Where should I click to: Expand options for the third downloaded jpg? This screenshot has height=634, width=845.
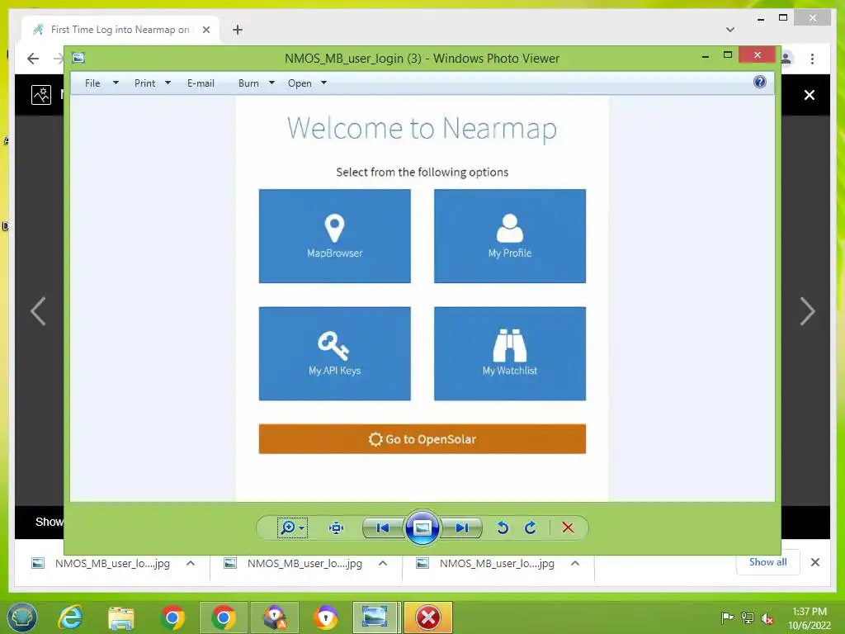coord(575,563)
